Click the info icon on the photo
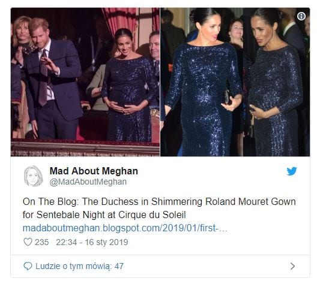 pos(301,16)
